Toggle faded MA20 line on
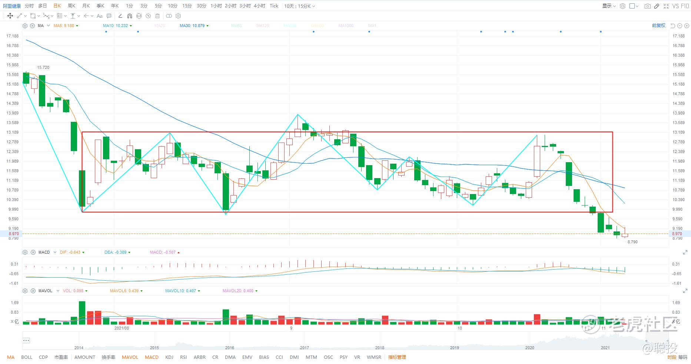Image resolution: width=691 pixels, height=364 pixels. tap(160, 26)
